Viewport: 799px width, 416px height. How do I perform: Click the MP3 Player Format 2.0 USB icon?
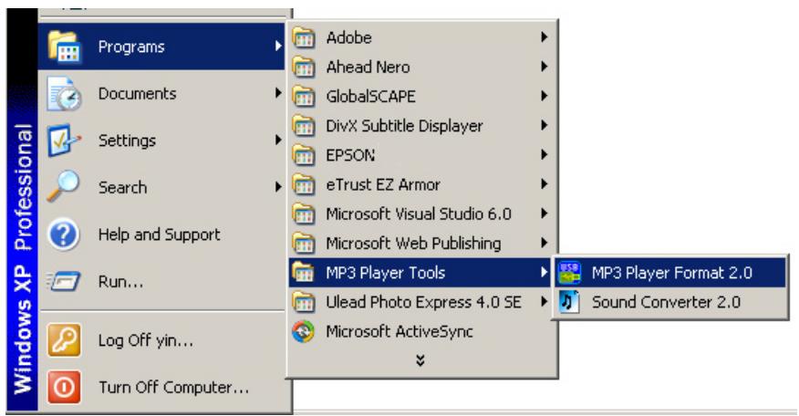click(569, 273)
